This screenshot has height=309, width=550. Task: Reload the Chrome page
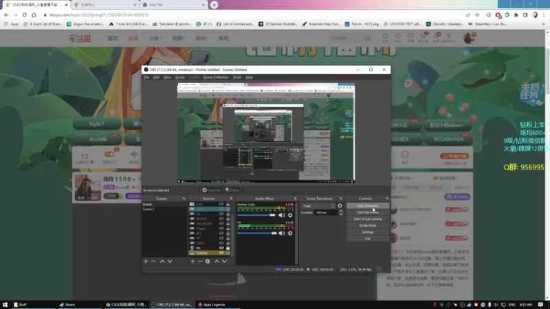pyautogui.click(x=25, y=15)
